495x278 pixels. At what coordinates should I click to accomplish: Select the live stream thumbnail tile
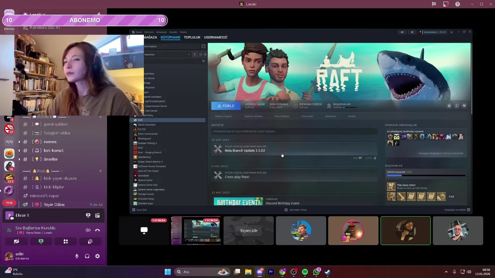pos(196,231)
